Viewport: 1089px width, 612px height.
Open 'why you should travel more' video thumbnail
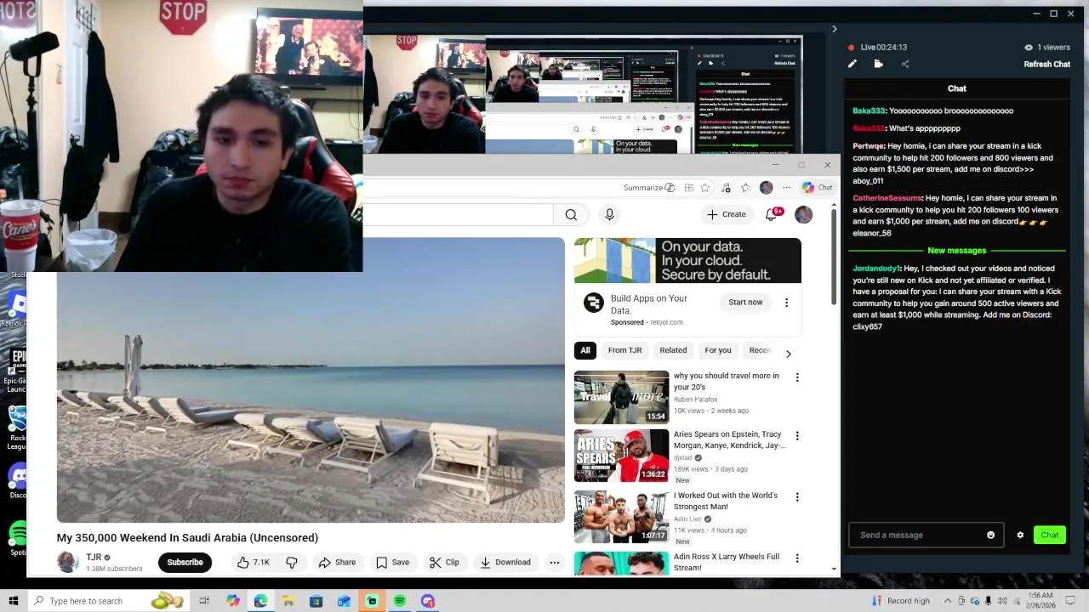tap(621, 397)
